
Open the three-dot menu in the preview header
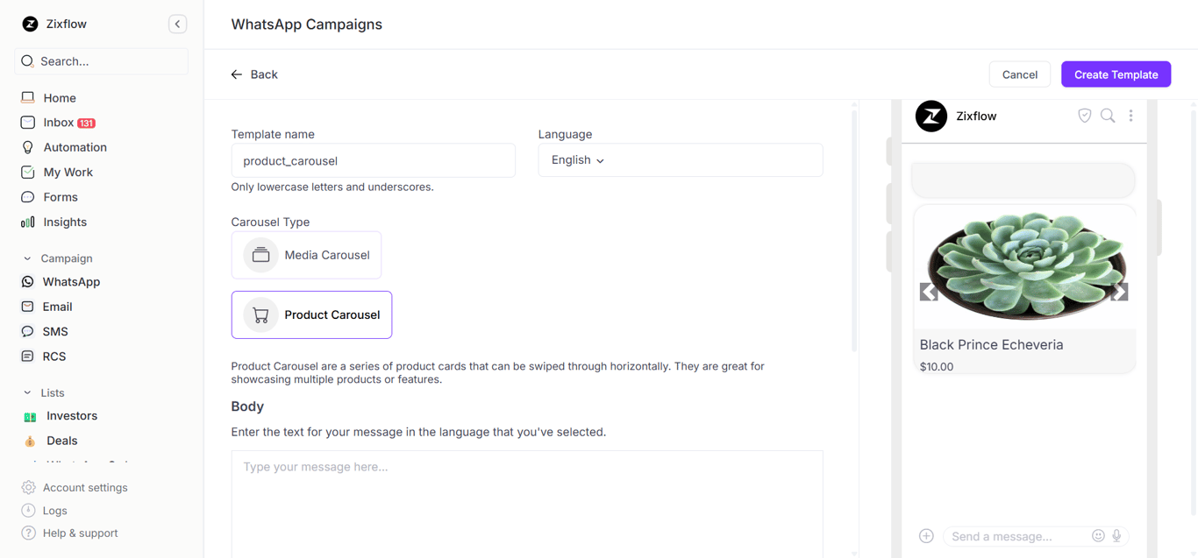point(1130,115)
